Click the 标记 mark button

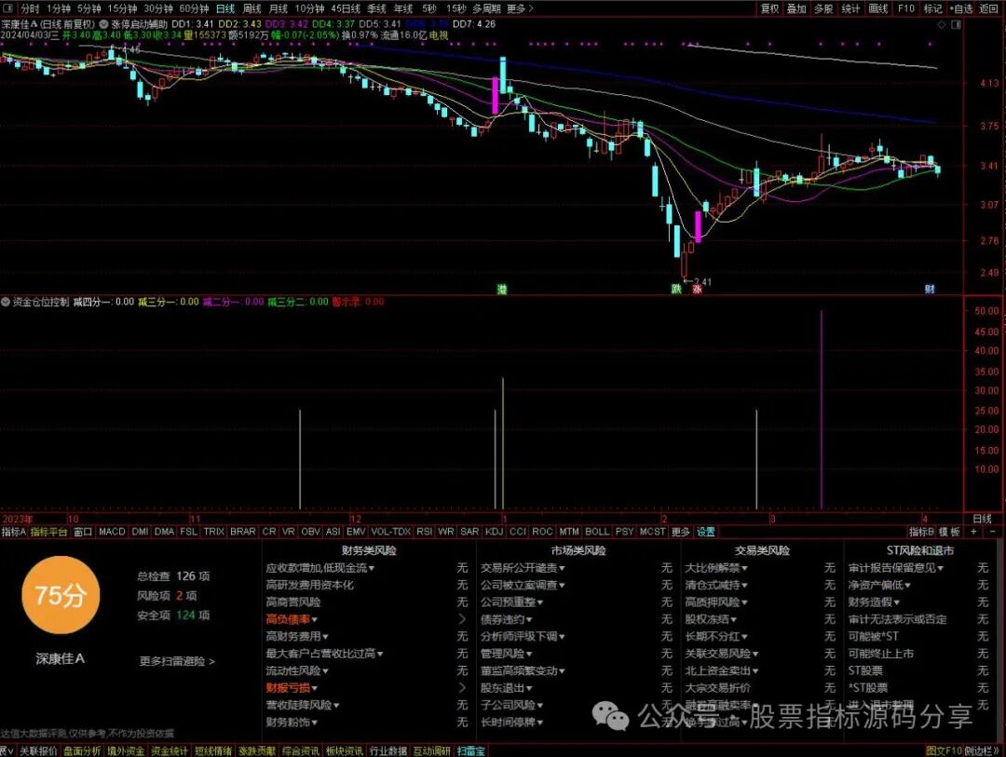tap(932, 8)
